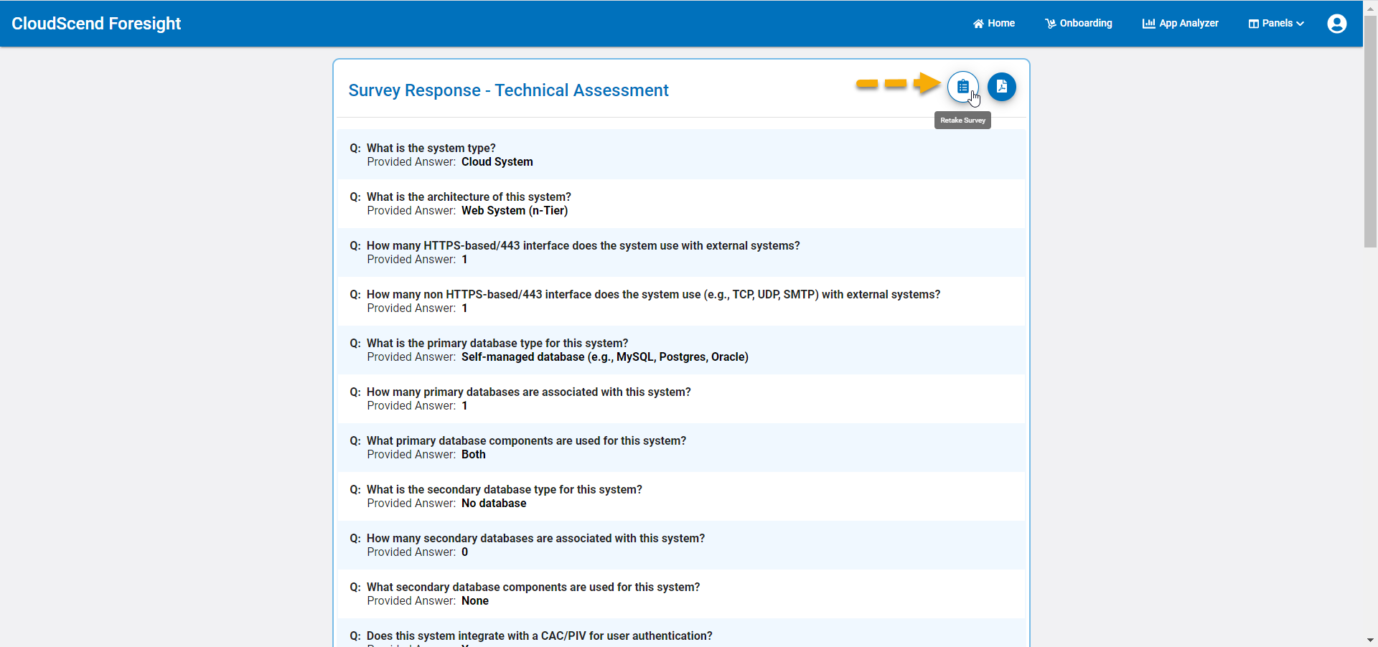1378x647 pixels.
Task: Select "What is the secondary database type" question
Action: [x=504, y=490]
